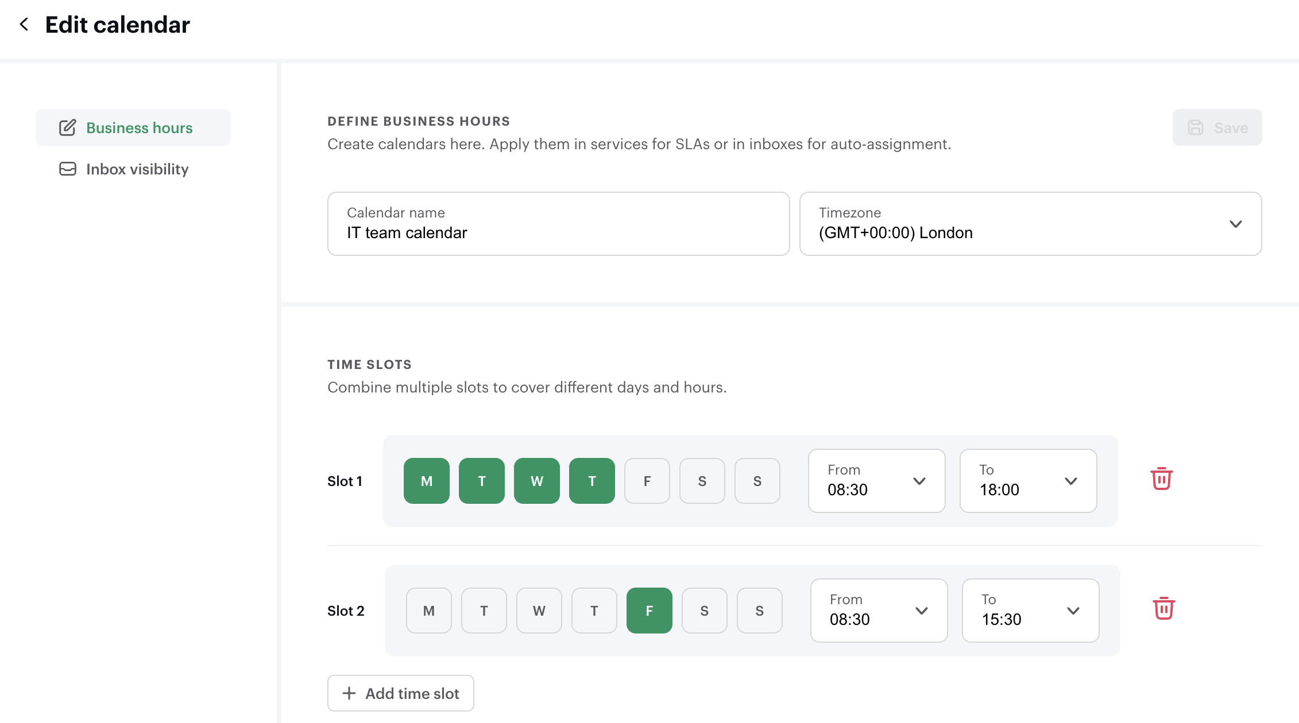Toggle Friday in Slot 1
The width and height of the screenshot is (1299, 723).
click(647, 481)
